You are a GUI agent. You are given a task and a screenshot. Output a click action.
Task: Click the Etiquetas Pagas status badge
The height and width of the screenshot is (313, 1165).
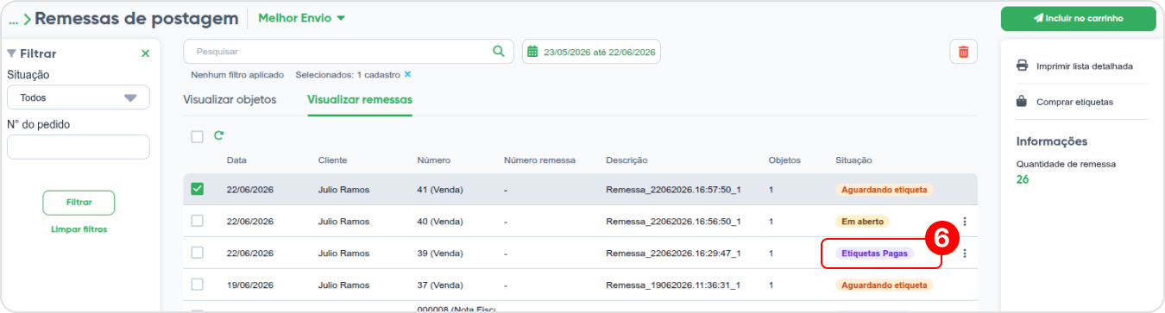tap(874, 254)
